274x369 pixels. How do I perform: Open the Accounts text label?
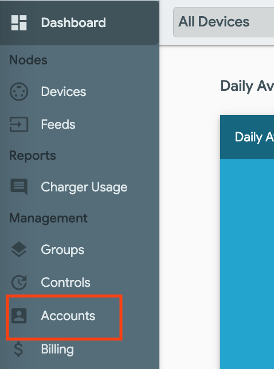tap(68, 316)
